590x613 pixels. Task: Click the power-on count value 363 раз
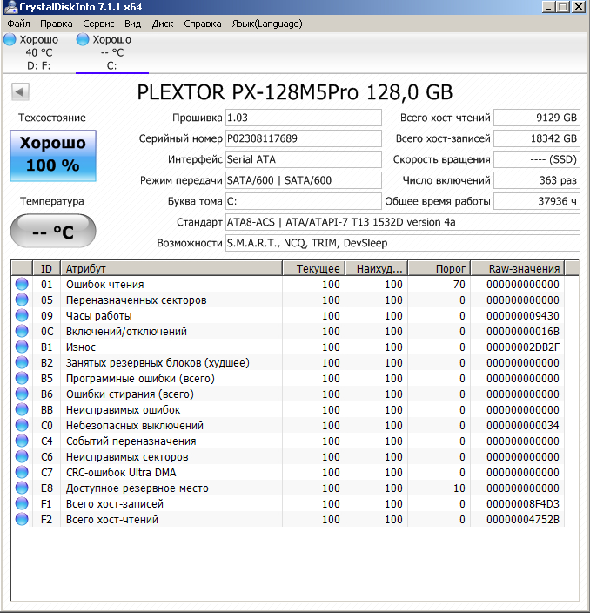click(537, 180)
